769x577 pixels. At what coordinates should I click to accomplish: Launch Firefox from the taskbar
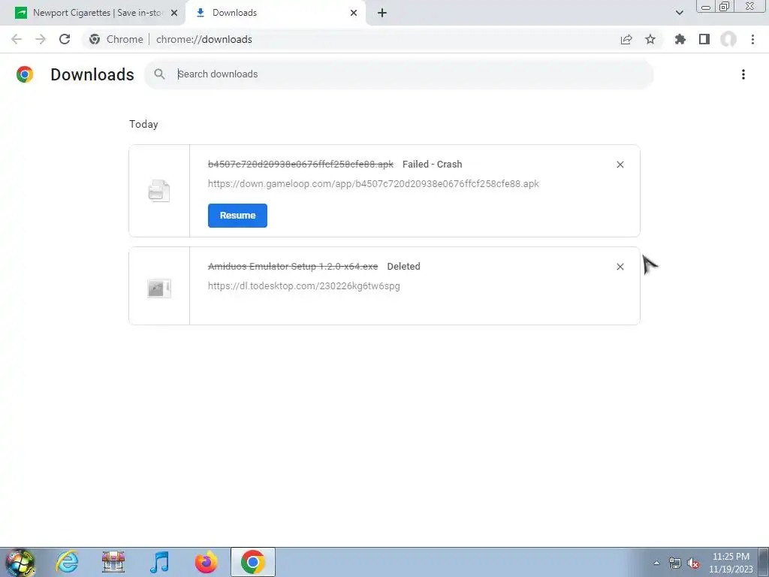[206, 562]
